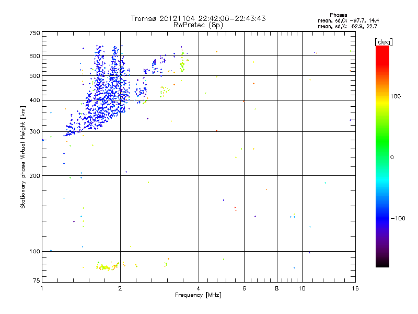Click the 'mean, sd,O: -97.7, 14.4' text

pos(348,20)
